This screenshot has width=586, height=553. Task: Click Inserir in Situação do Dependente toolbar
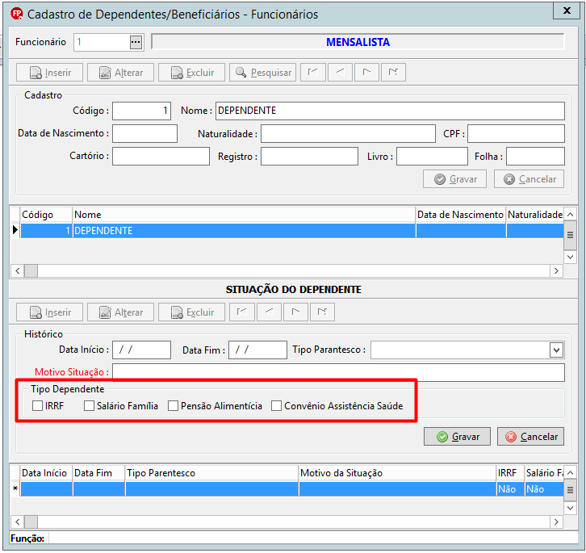(x=49, y=312)
